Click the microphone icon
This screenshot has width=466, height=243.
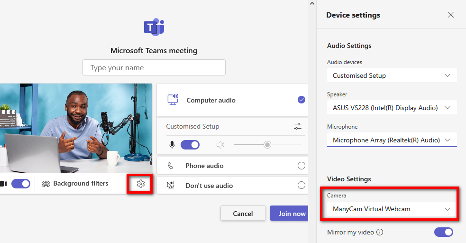pyautogui.click(x=172, y=145)
